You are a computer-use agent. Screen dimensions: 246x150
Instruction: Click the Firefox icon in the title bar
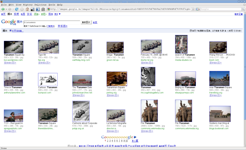point(1,1)
